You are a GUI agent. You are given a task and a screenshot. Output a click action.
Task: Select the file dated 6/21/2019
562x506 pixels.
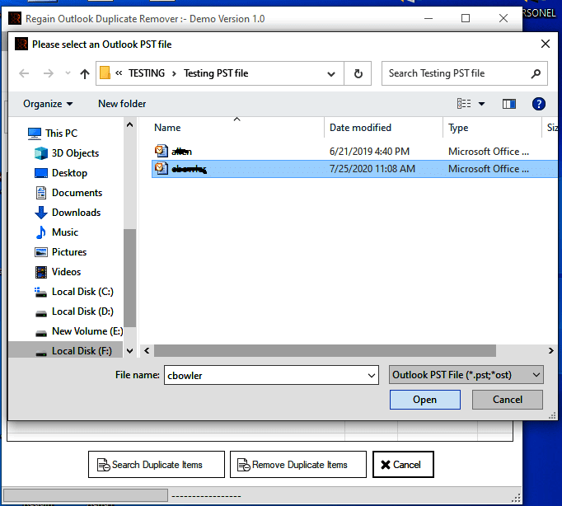pos(354,152)
